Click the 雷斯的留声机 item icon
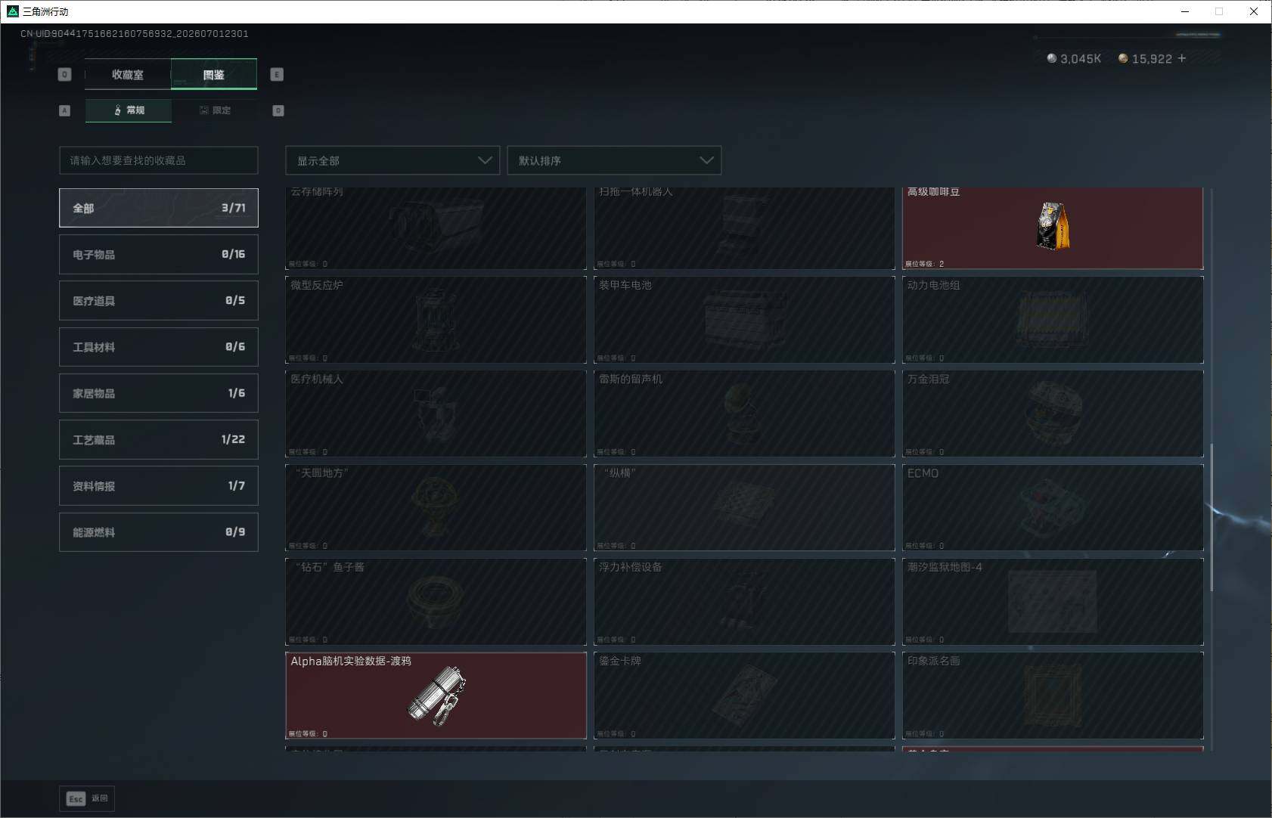This screenshot has width=1272, height=818. click(x=743, y=414)
